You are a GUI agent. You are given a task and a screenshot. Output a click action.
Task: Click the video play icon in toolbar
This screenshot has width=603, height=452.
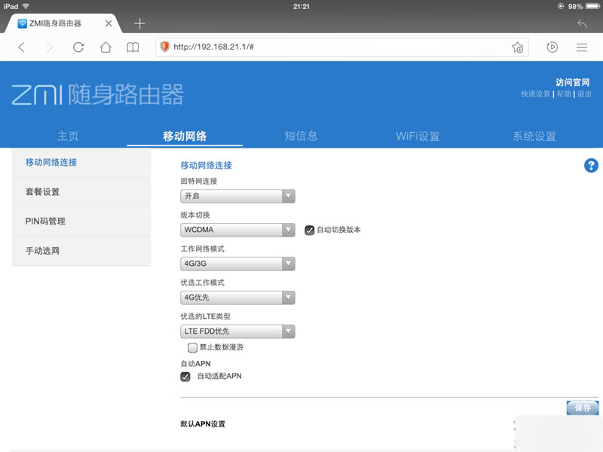point(552,47)
